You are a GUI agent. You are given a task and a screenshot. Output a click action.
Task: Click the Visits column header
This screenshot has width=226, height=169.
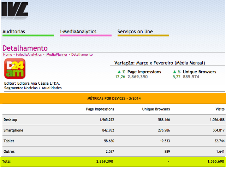pos(220,109)
